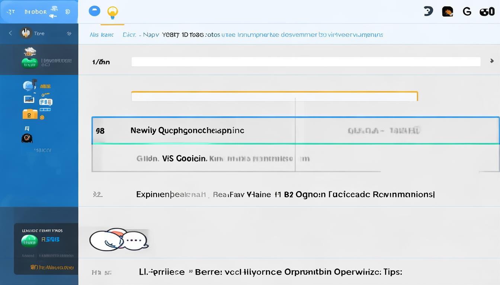
Task: Click the yellow lightbulb icon
Action: [112, 12]
